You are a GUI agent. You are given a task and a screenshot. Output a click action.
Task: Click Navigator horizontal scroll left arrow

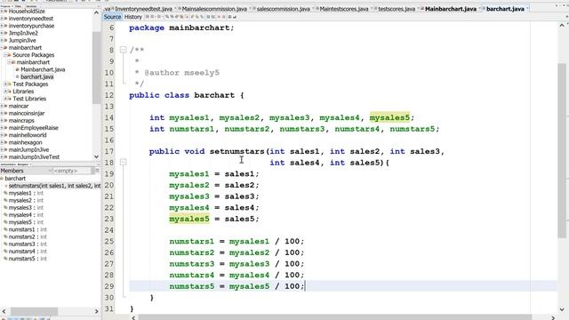pos(4,311)
